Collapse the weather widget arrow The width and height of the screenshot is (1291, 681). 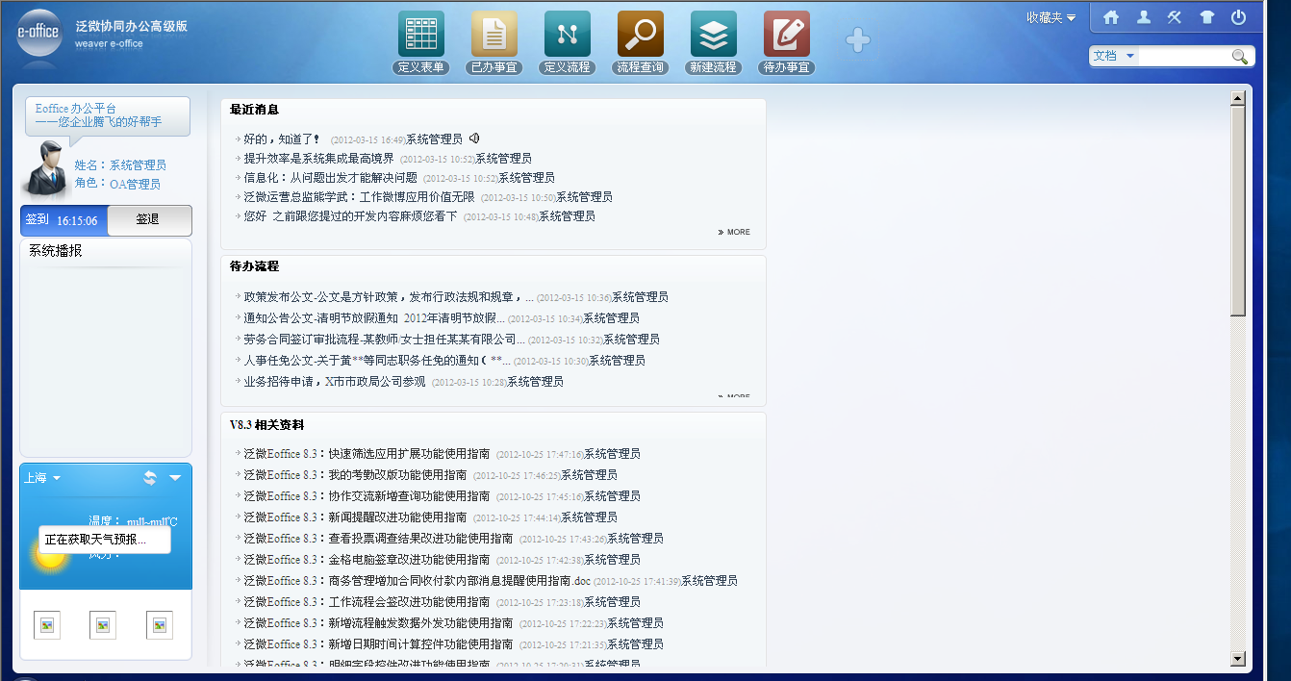pos(175,478)
